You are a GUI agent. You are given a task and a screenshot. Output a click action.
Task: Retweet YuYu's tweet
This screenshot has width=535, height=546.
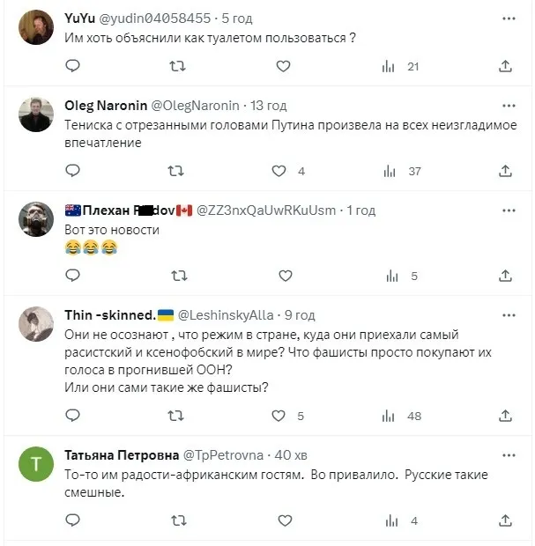coord(177,66)
